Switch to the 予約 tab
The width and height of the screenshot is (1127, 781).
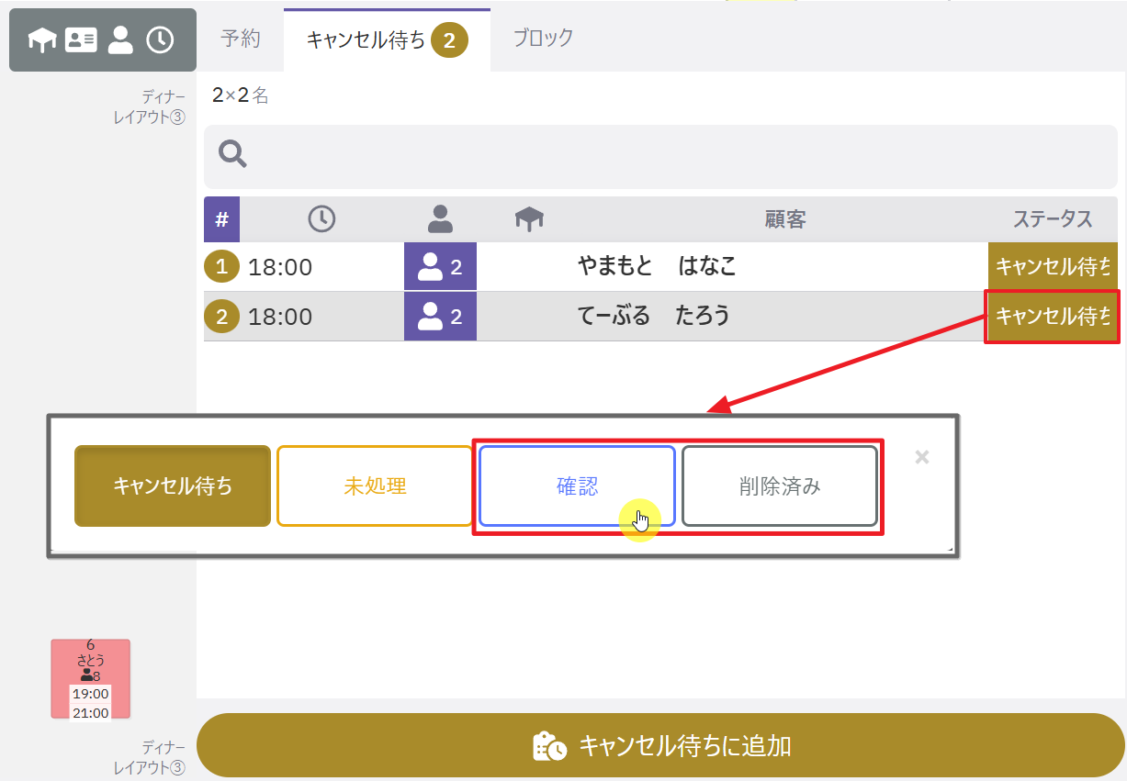[x=241, y=39]
